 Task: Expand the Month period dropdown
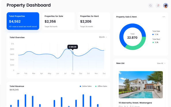(x=103, y=37)
